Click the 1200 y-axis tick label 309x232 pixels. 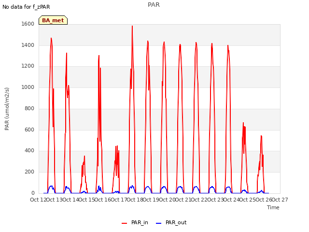(28, 66)
